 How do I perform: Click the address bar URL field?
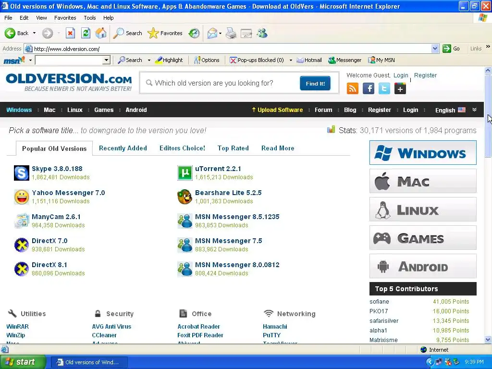[x=232, y=49]
